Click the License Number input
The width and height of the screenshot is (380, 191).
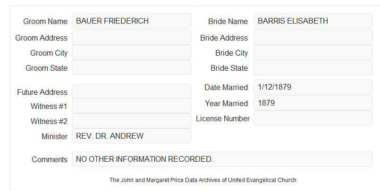[313, 118]
